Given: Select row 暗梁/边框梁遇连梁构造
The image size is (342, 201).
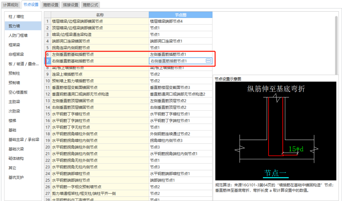Looking at the screenshot, I should coord(100,34).
